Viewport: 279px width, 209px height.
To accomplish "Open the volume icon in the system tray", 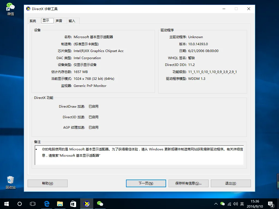I will 236,204.
